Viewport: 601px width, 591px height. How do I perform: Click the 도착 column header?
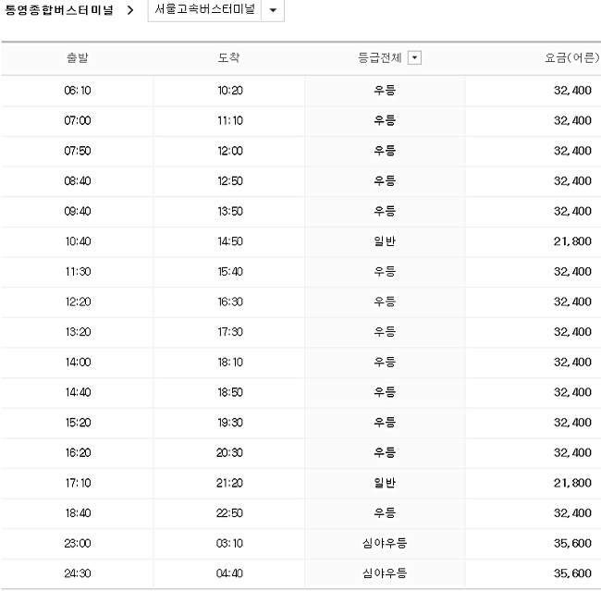pyautogui.click(x=228, y=58)
